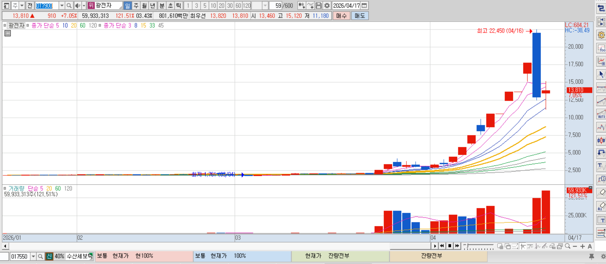Click the beige 잔량전부 button
Screen dimensions: 606x264
pos(438,256)
